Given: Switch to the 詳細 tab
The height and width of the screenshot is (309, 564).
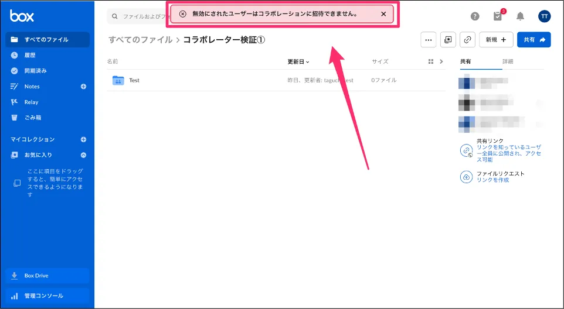Looking at the screenshot, I should (x=508, y=61).
